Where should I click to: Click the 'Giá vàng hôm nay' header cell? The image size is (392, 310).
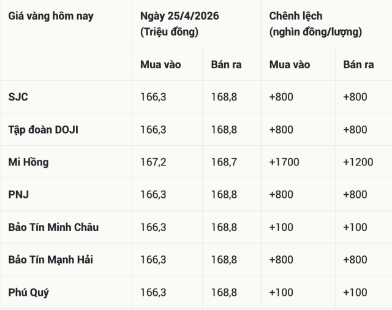(51, 16)
